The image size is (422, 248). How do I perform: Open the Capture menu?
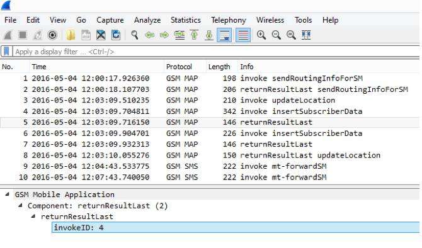click(110, 20)
